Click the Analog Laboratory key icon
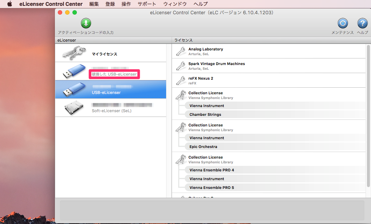Screen dimensions: 371x224 (181, 51)
